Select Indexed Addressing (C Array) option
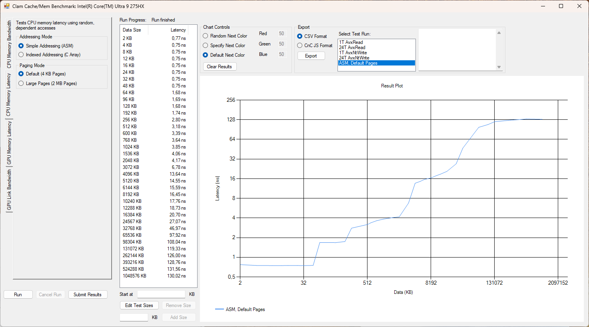 21,55
